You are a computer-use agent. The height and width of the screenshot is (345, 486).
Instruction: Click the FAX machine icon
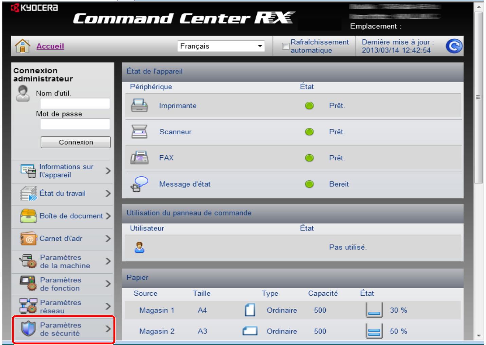pyautogui.click(x=139, y=158)
